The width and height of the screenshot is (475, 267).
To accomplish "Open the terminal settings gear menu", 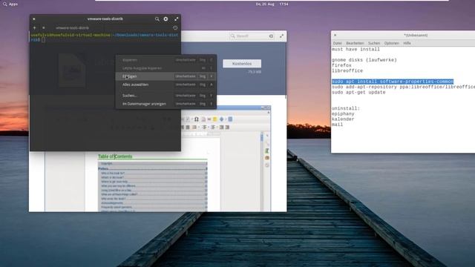I will coord(166,19).
